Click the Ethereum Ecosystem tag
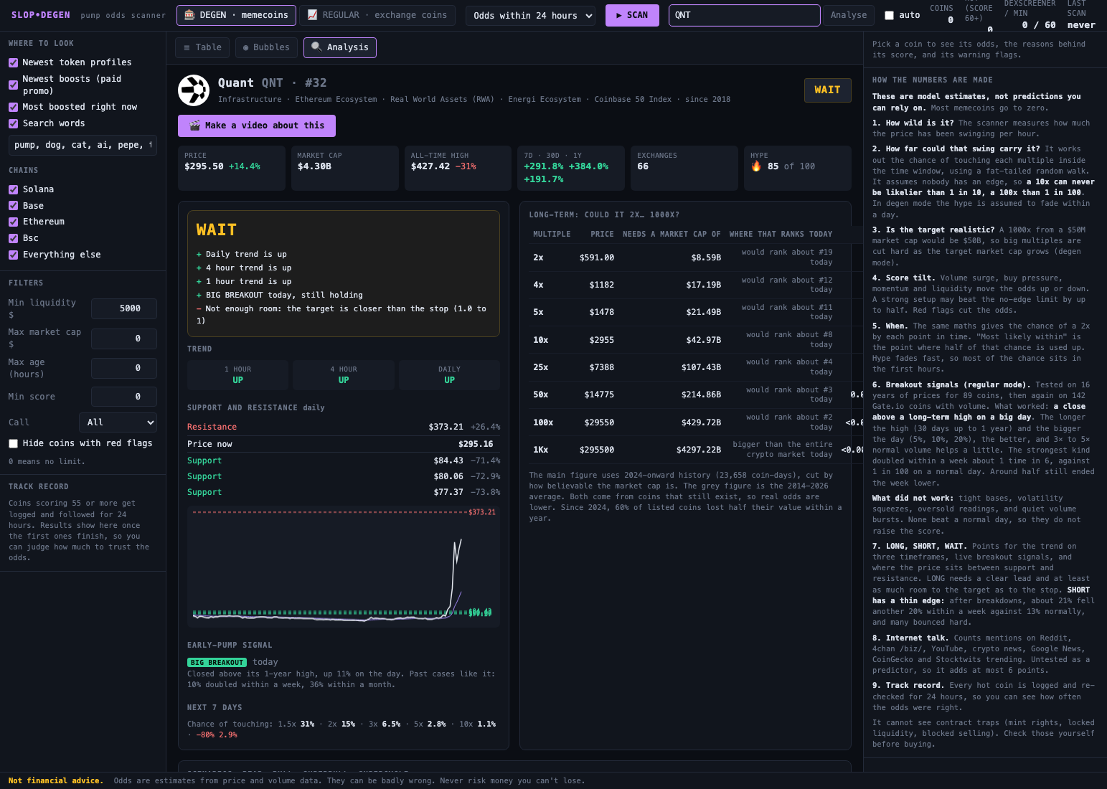The height and width of the screenshot is (789, 1107). point(336,100)
